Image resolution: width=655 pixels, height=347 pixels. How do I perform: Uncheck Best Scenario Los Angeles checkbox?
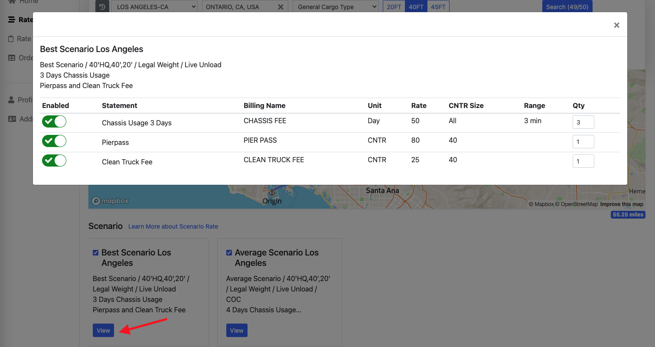click(95, 252)
